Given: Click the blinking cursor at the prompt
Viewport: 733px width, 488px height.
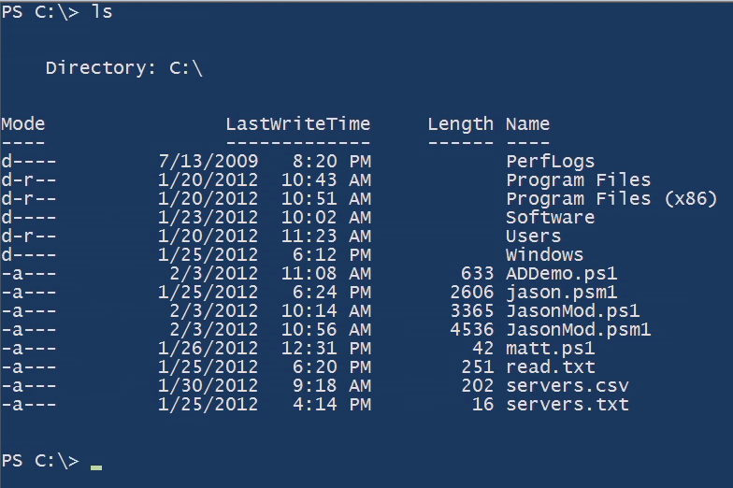Looking at the screenshot, I should [96, 467].
